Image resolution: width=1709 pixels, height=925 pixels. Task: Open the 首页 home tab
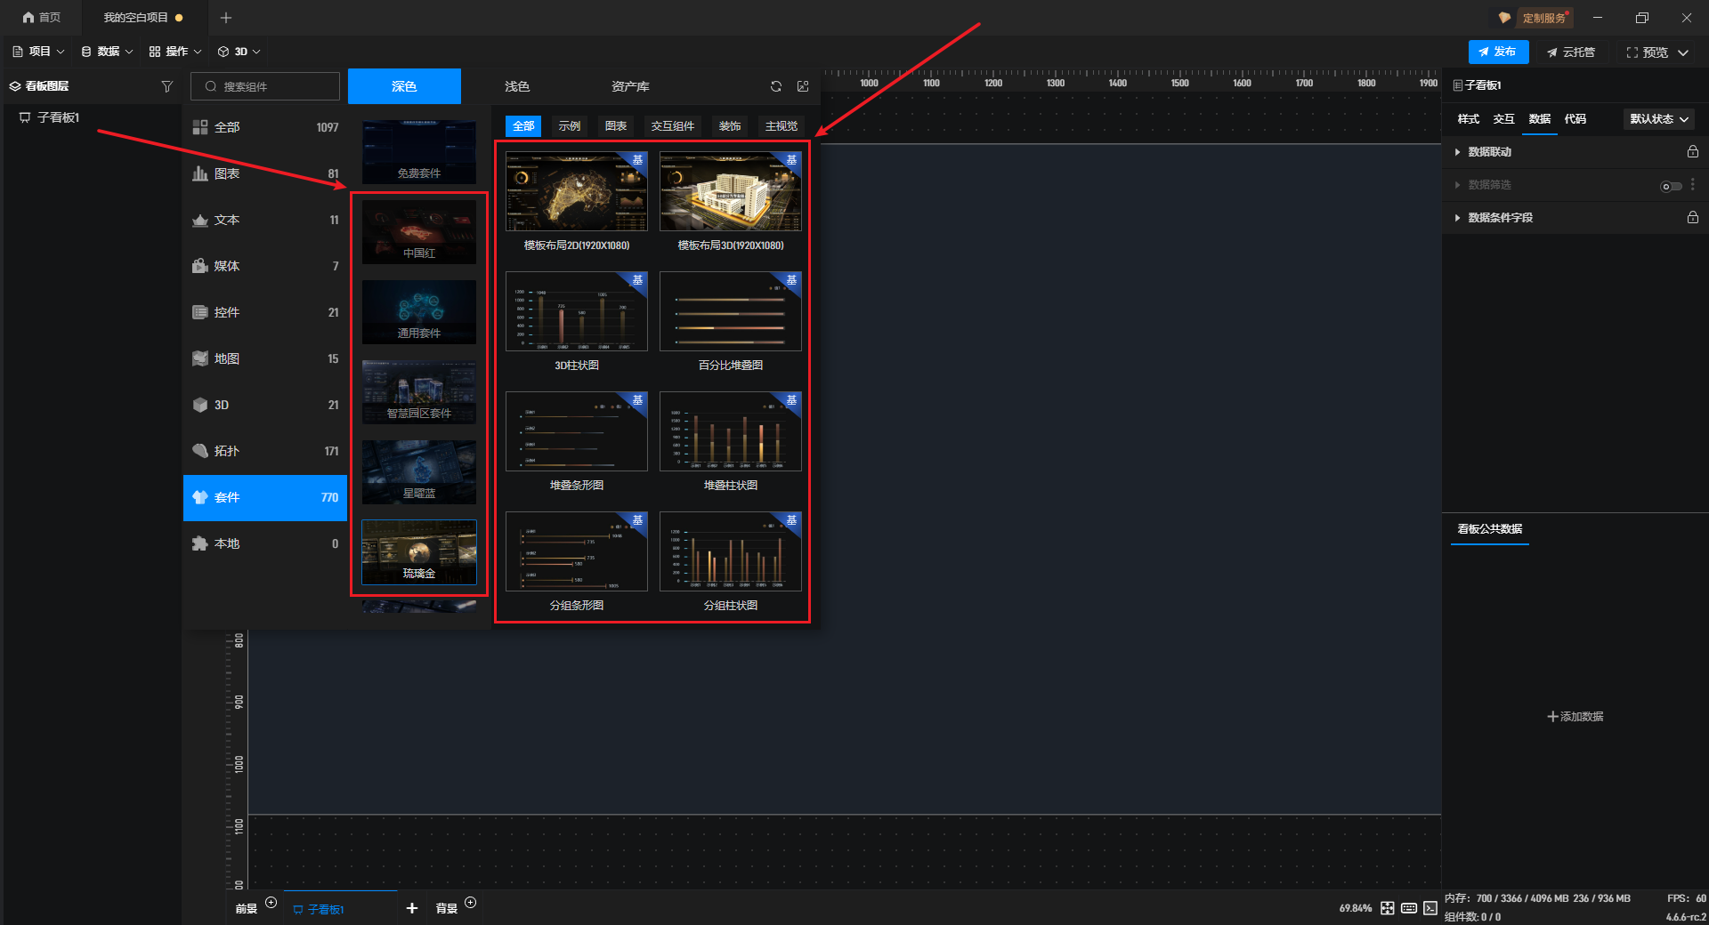point(42,18)
